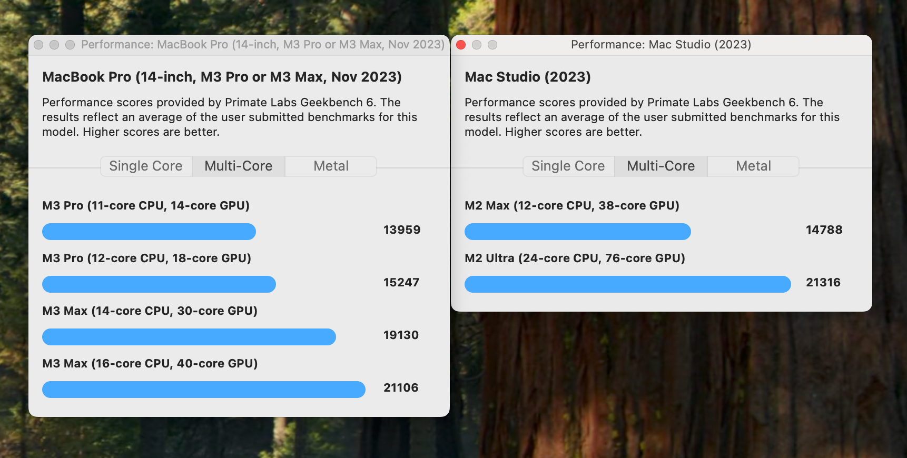Click the M3 Max 16-core score bar
Screen dimensions: 907x458
(x=204, y=390)
